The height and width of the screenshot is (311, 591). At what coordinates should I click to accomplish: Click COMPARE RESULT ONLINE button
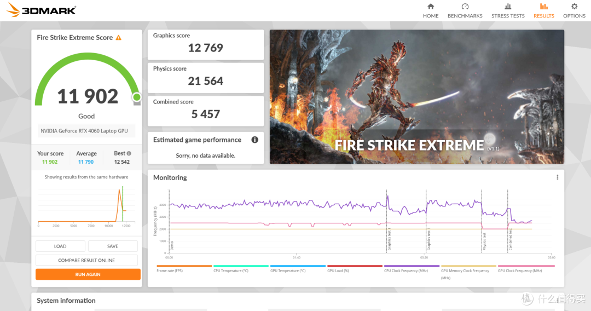click(86, 260)
